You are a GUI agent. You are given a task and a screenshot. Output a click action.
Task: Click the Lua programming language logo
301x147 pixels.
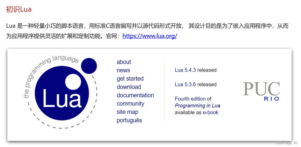[x=61, y=92]
